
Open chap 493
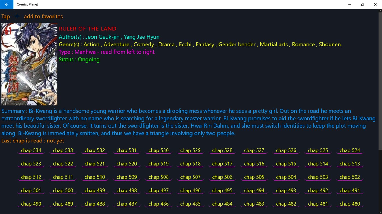[x=286, y=190]
